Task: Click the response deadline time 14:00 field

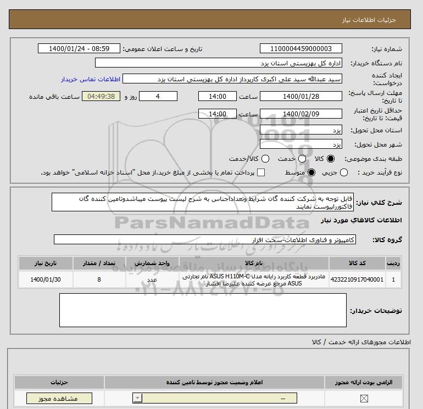Action: tap(218, 96)
